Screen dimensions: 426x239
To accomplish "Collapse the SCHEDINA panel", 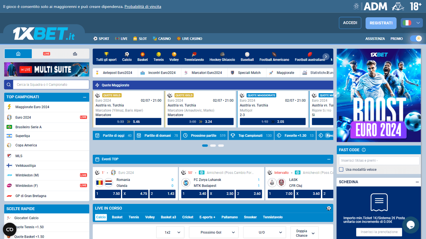I will coord(417,182).
